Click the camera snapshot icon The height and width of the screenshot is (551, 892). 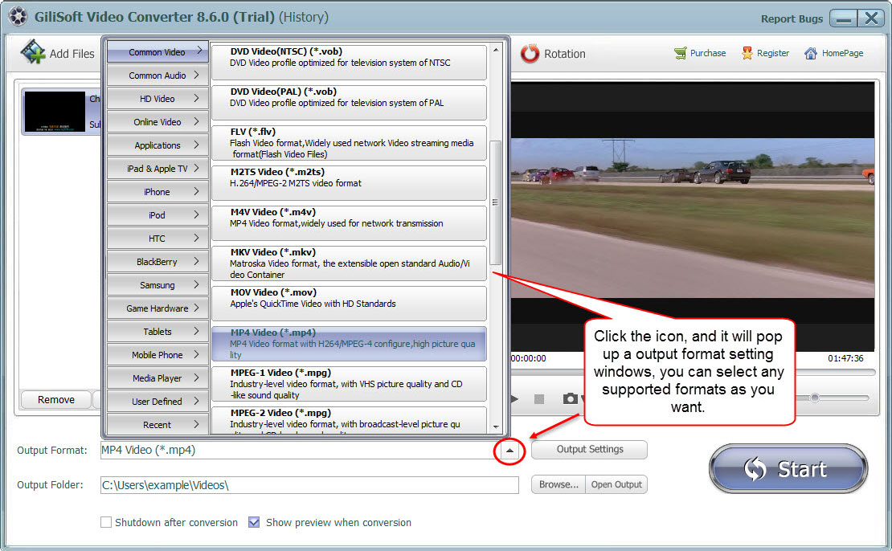[570, 398]
